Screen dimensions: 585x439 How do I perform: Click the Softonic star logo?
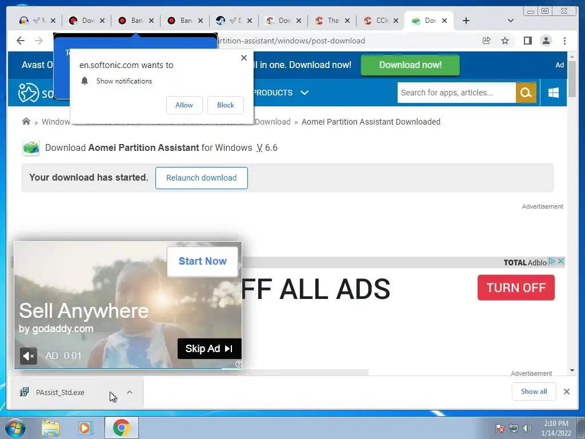pos(29,93)
